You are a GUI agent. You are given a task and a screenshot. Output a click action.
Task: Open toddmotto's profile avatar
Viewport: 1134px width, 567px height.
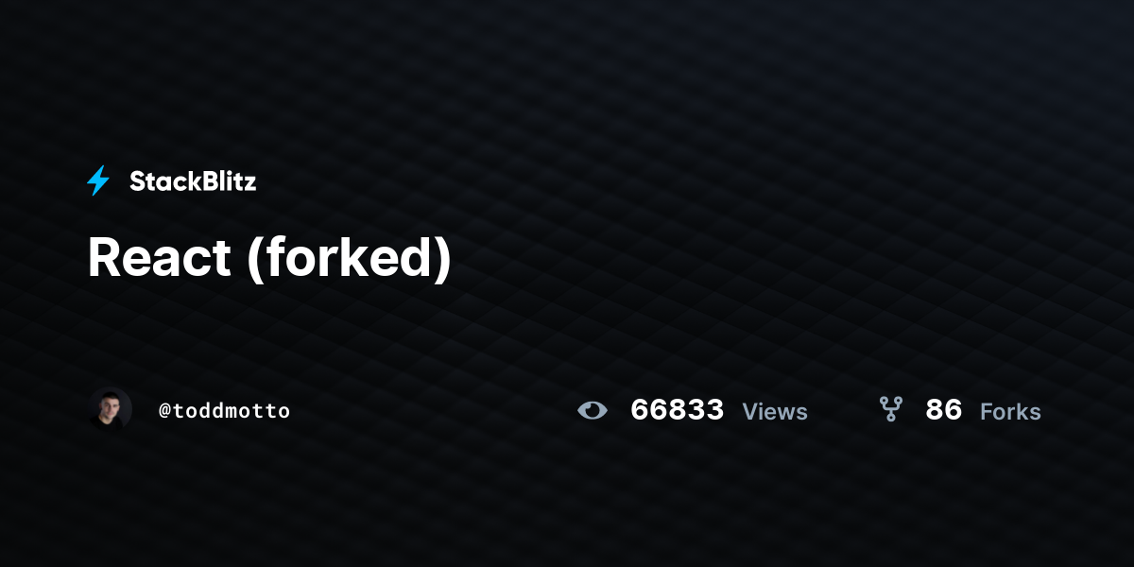110,409
